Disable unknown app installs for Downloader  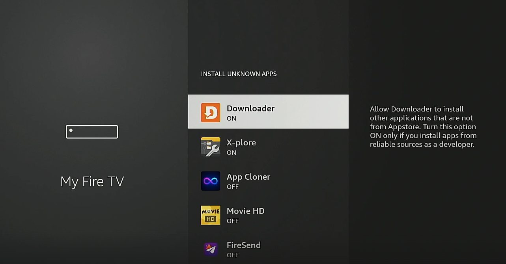coord(268,112)
